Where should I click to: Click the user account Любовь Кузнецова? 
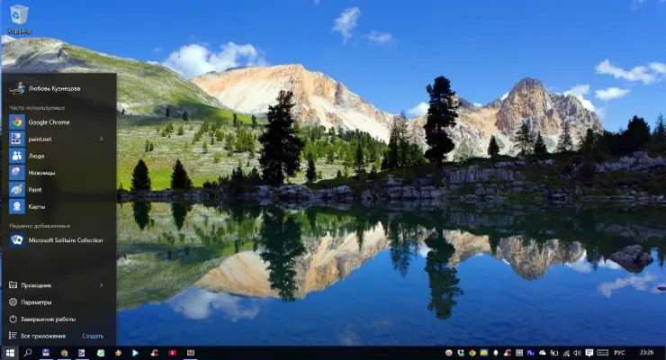(x=45, y=88)
